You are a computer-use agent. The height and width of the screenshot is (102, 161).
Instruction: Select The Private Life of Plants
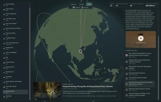15,29
